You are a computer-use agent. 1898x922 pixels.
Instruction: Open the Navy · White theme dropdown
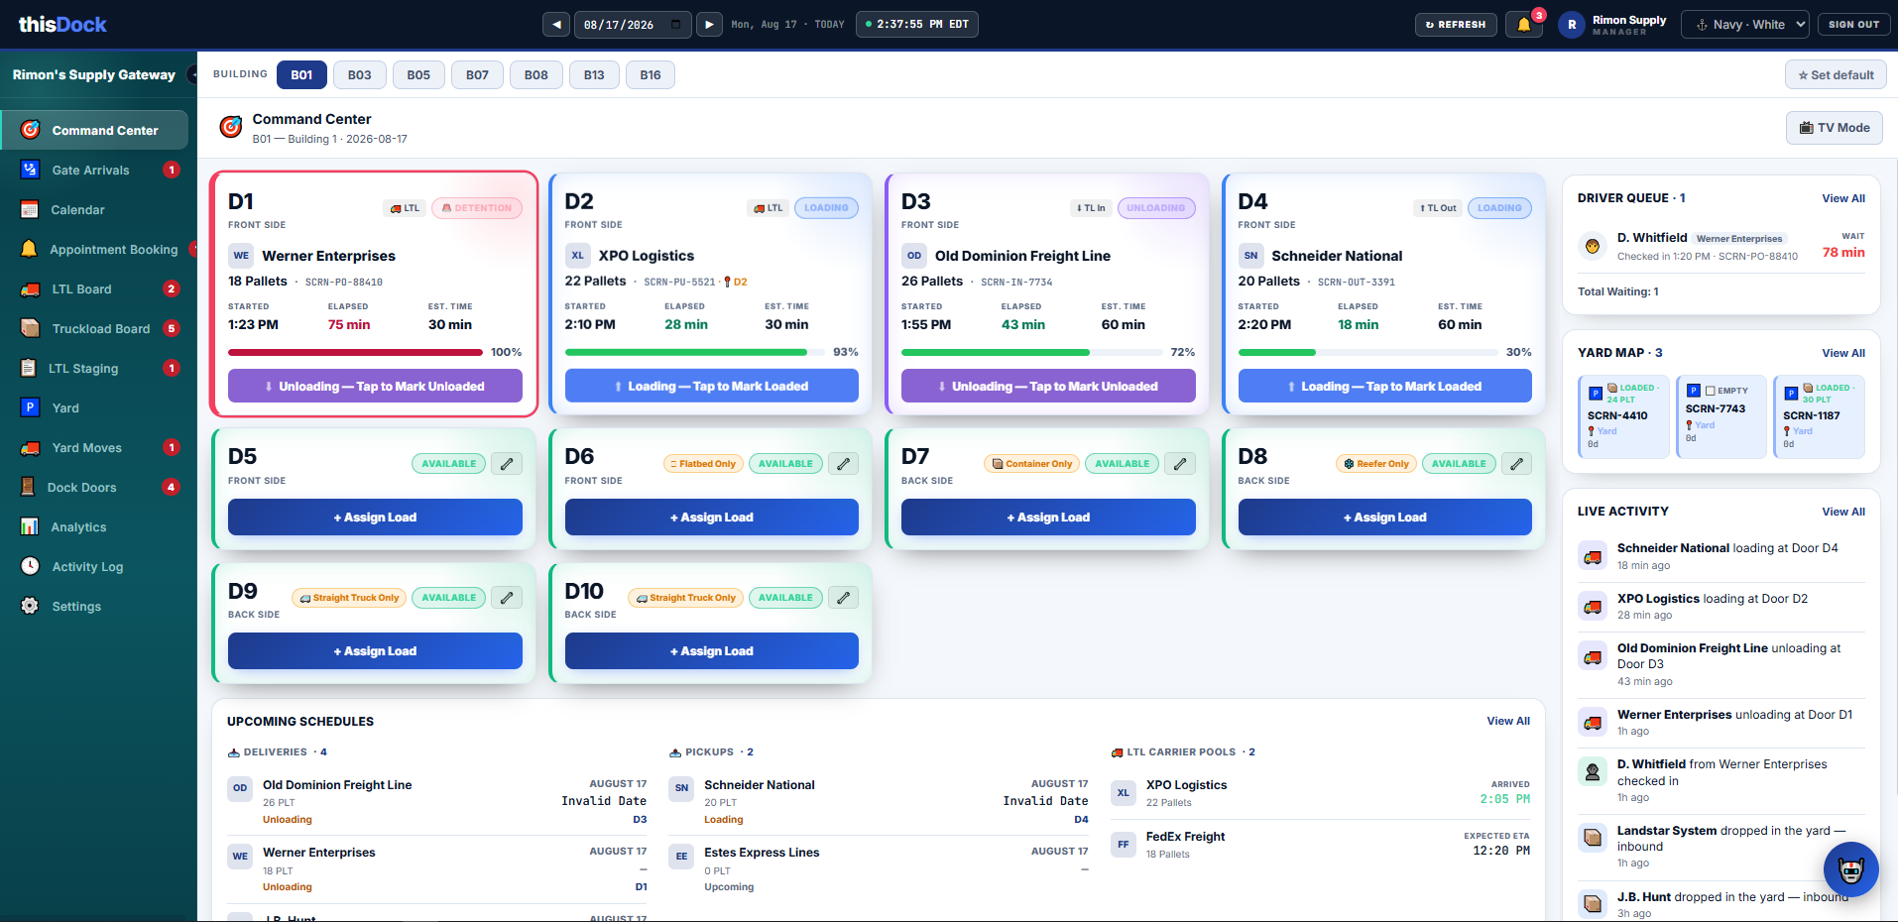1745,25
